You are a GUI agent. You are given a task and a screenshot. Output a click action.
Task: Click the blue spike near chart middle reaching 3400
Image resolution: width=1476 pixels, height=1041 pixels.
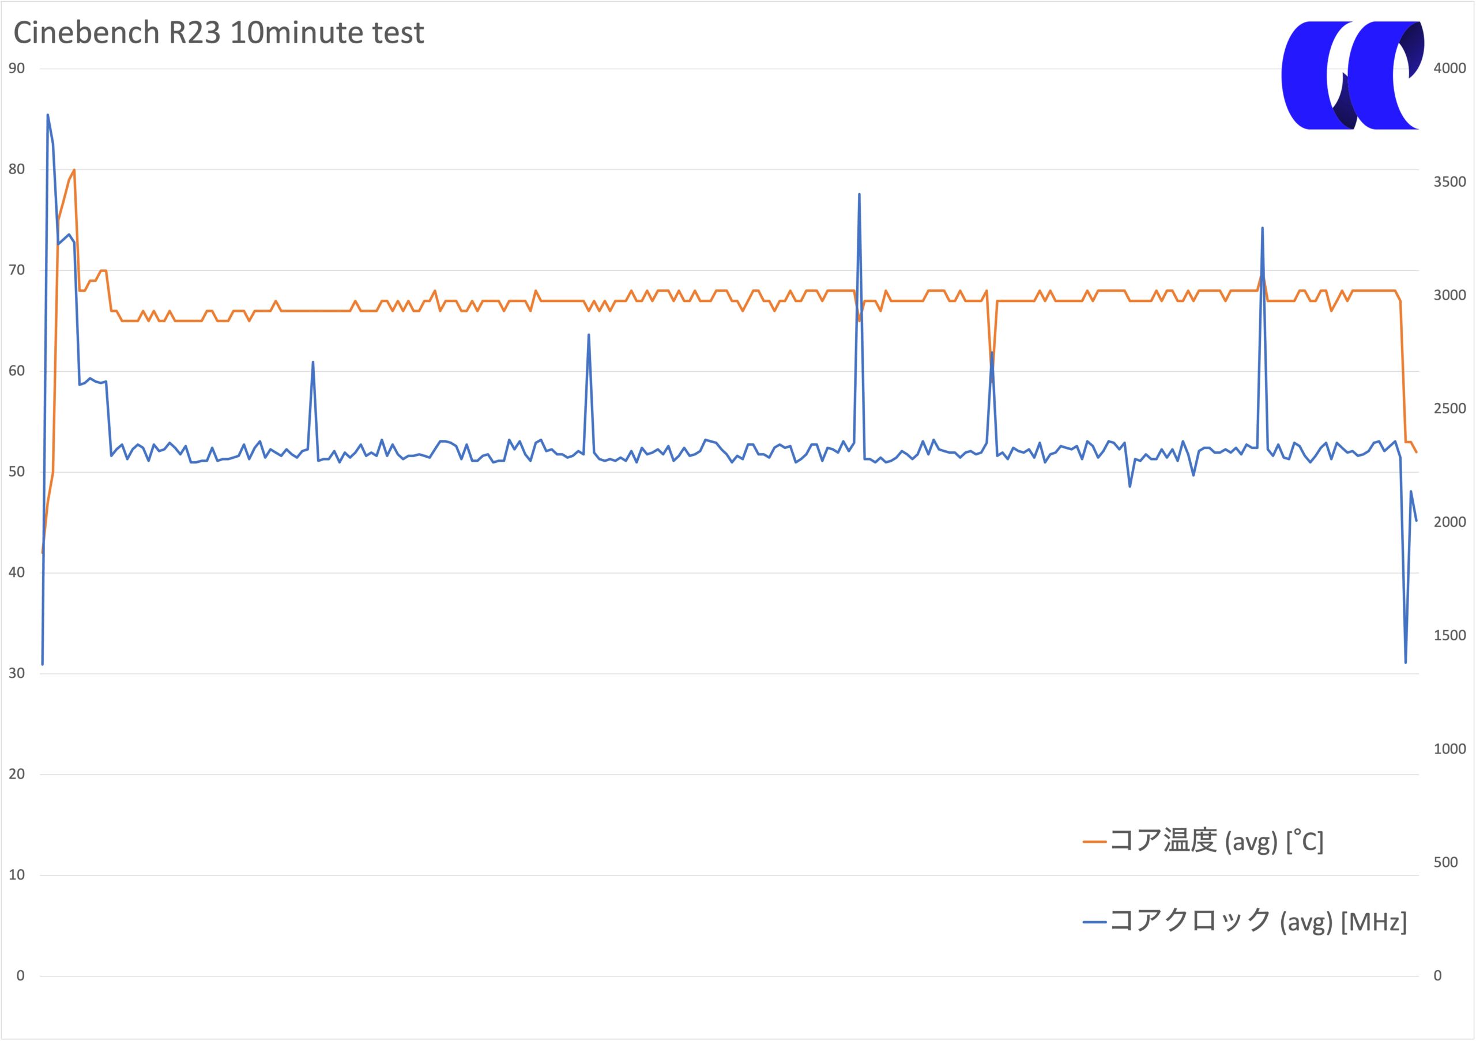coord(859,195)
